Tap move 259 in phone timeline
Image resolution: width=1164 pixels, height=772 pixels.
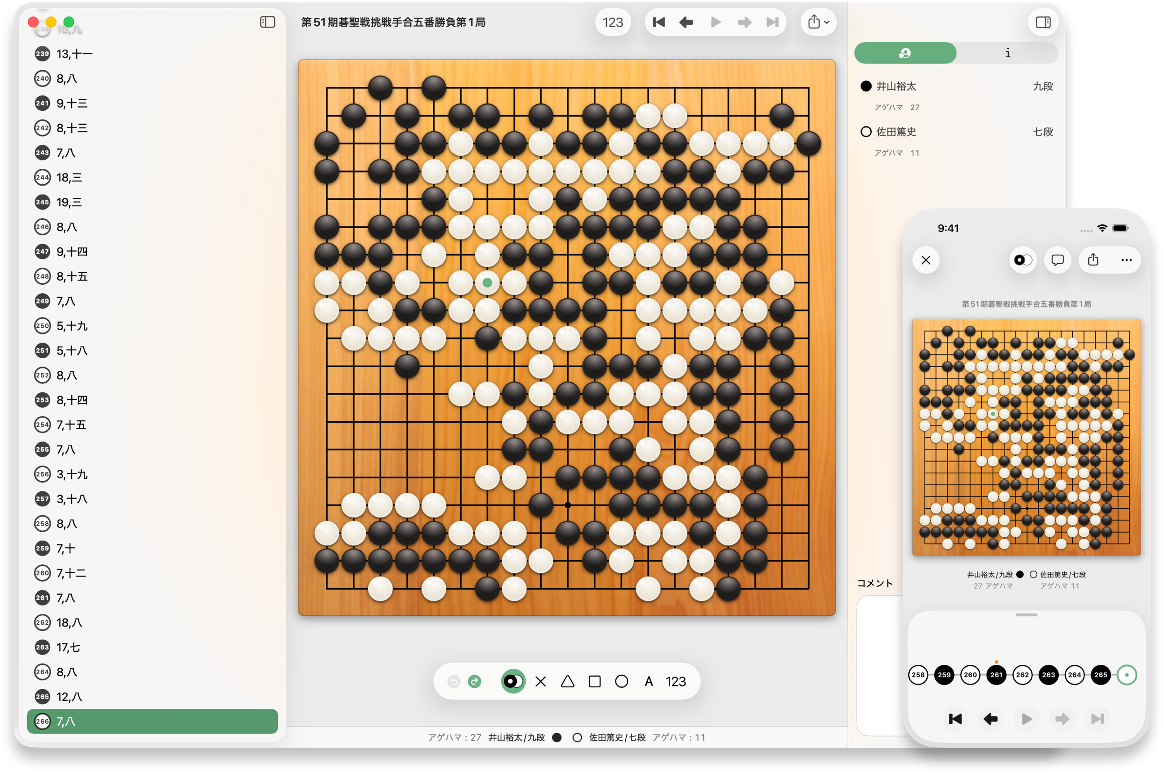944,675
